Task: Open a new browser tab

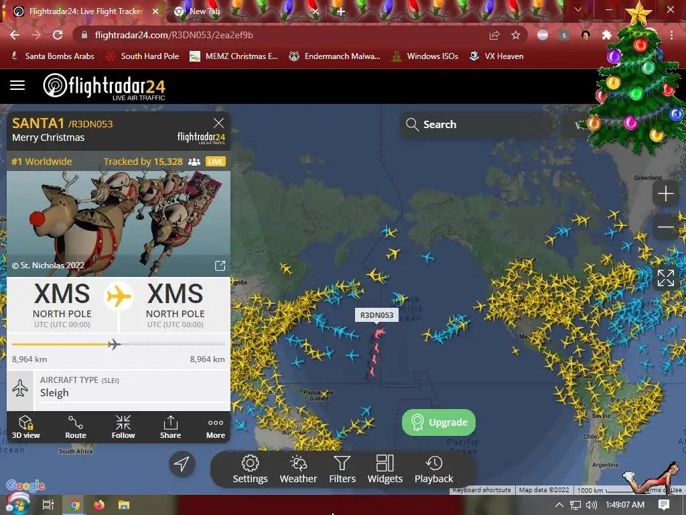Action: 340,11
